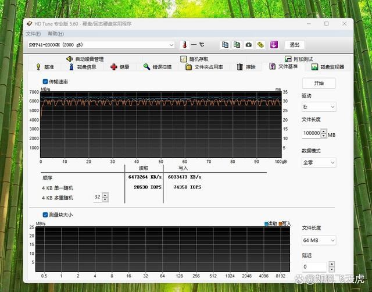Click the 磁盘监视器 bar chart icon

coord(314,67)
